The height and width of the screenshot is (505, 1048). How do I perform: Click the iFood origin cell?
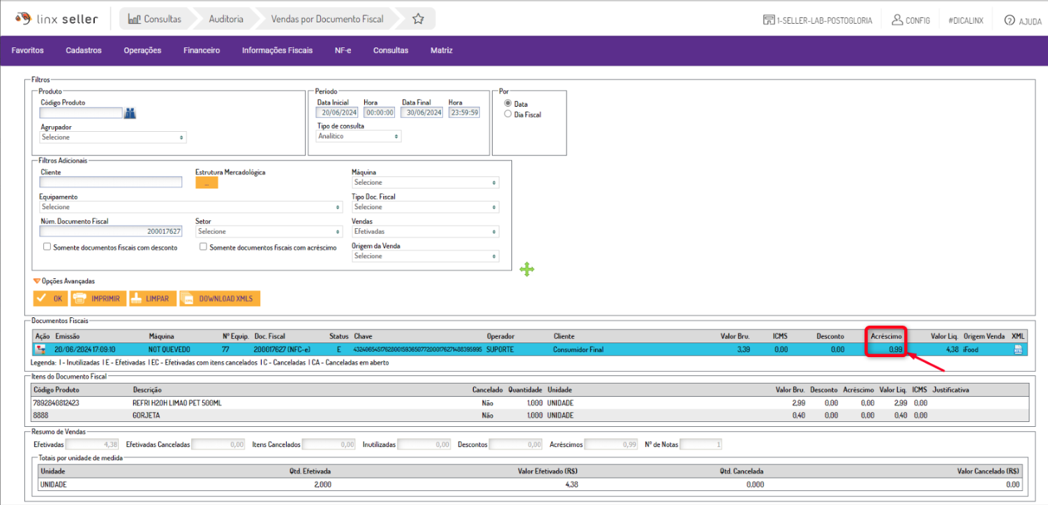point(972,349)
